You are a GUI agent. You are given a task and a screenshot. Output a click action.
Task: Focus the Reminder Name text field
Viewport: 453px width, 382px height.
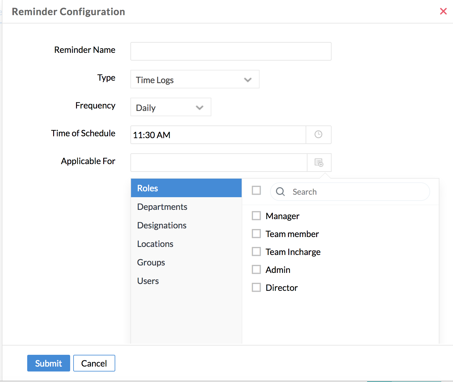coord(231,51)
